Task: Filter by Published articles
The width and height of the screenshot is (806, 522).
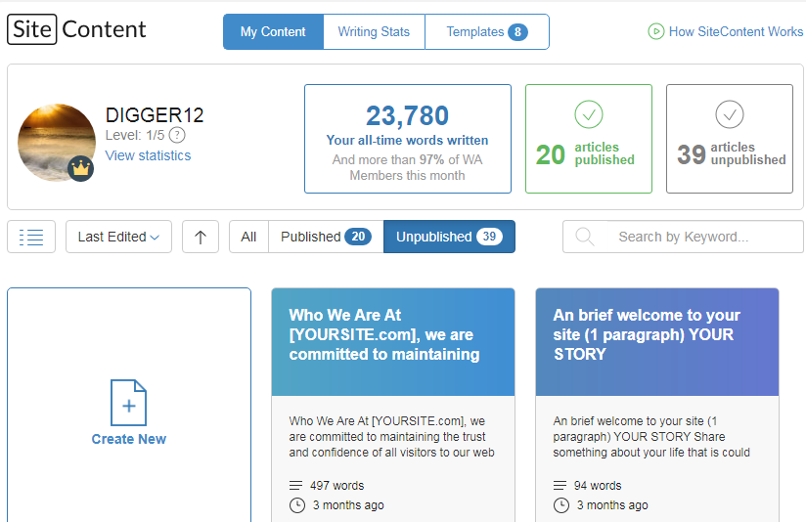Action: pyautogui.click(x=326, y=237)
